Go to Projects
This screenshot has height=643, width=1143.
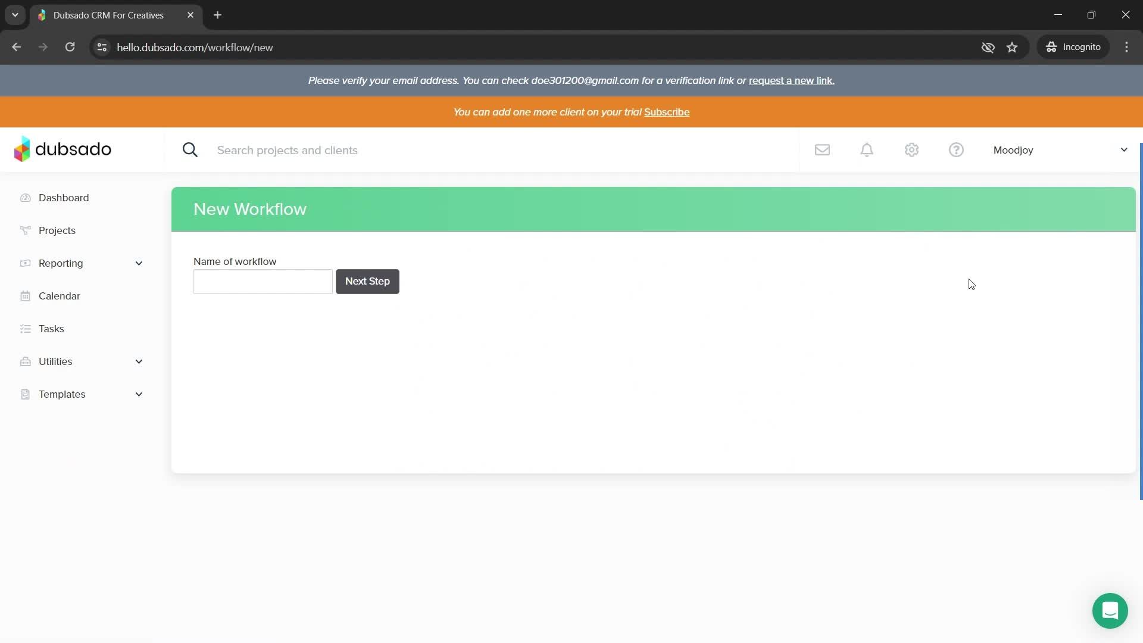pos(57,230)
